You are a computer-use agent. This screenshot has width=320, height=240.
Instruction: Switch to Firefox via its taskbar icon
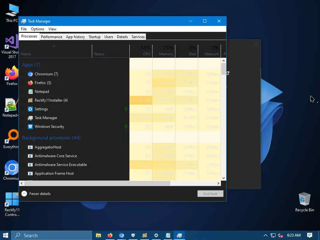click(x=110, y=235)
